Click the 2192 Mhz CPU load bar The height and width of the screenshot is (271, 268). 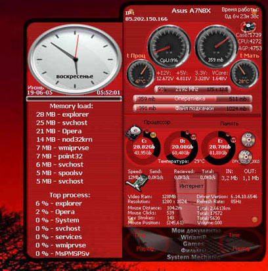click(192, 89)
